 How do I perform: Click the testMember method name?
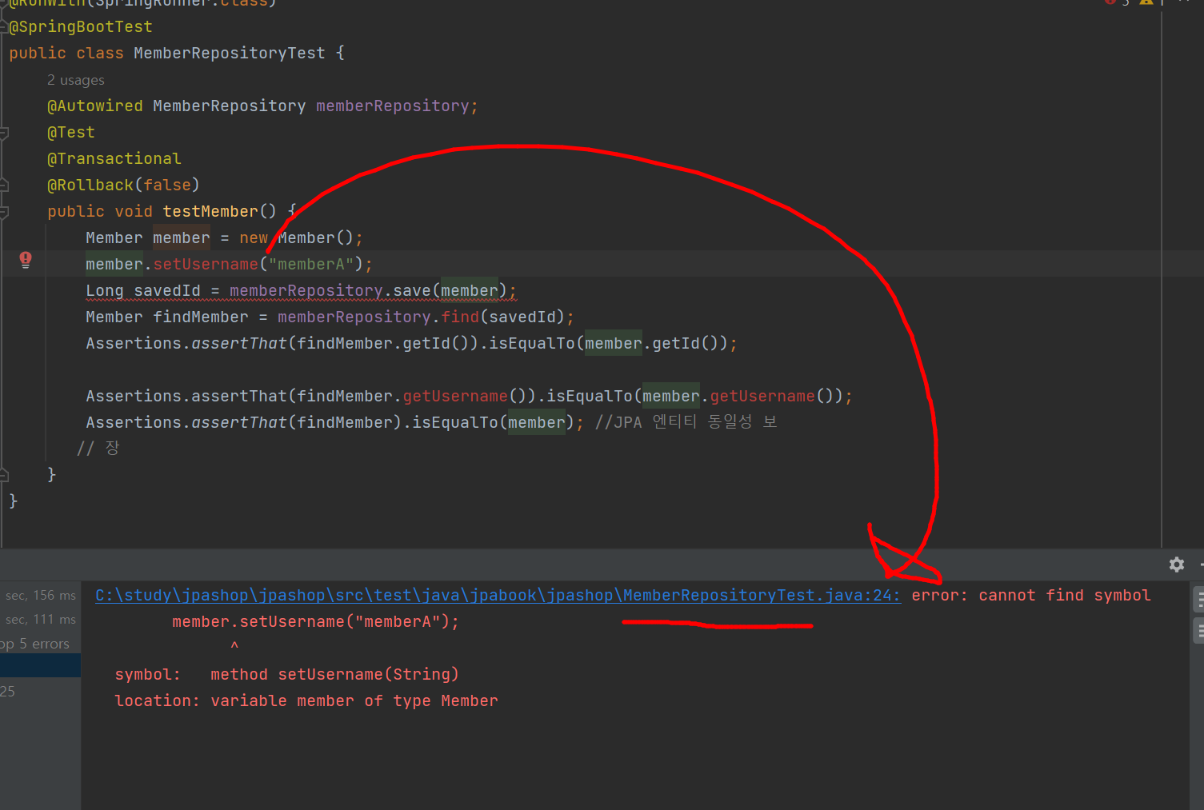210,212
